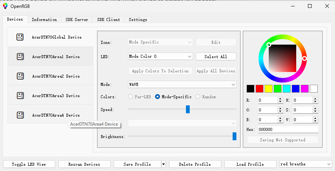Click the H value input field

pyautogui.click(x=303, y=100)
